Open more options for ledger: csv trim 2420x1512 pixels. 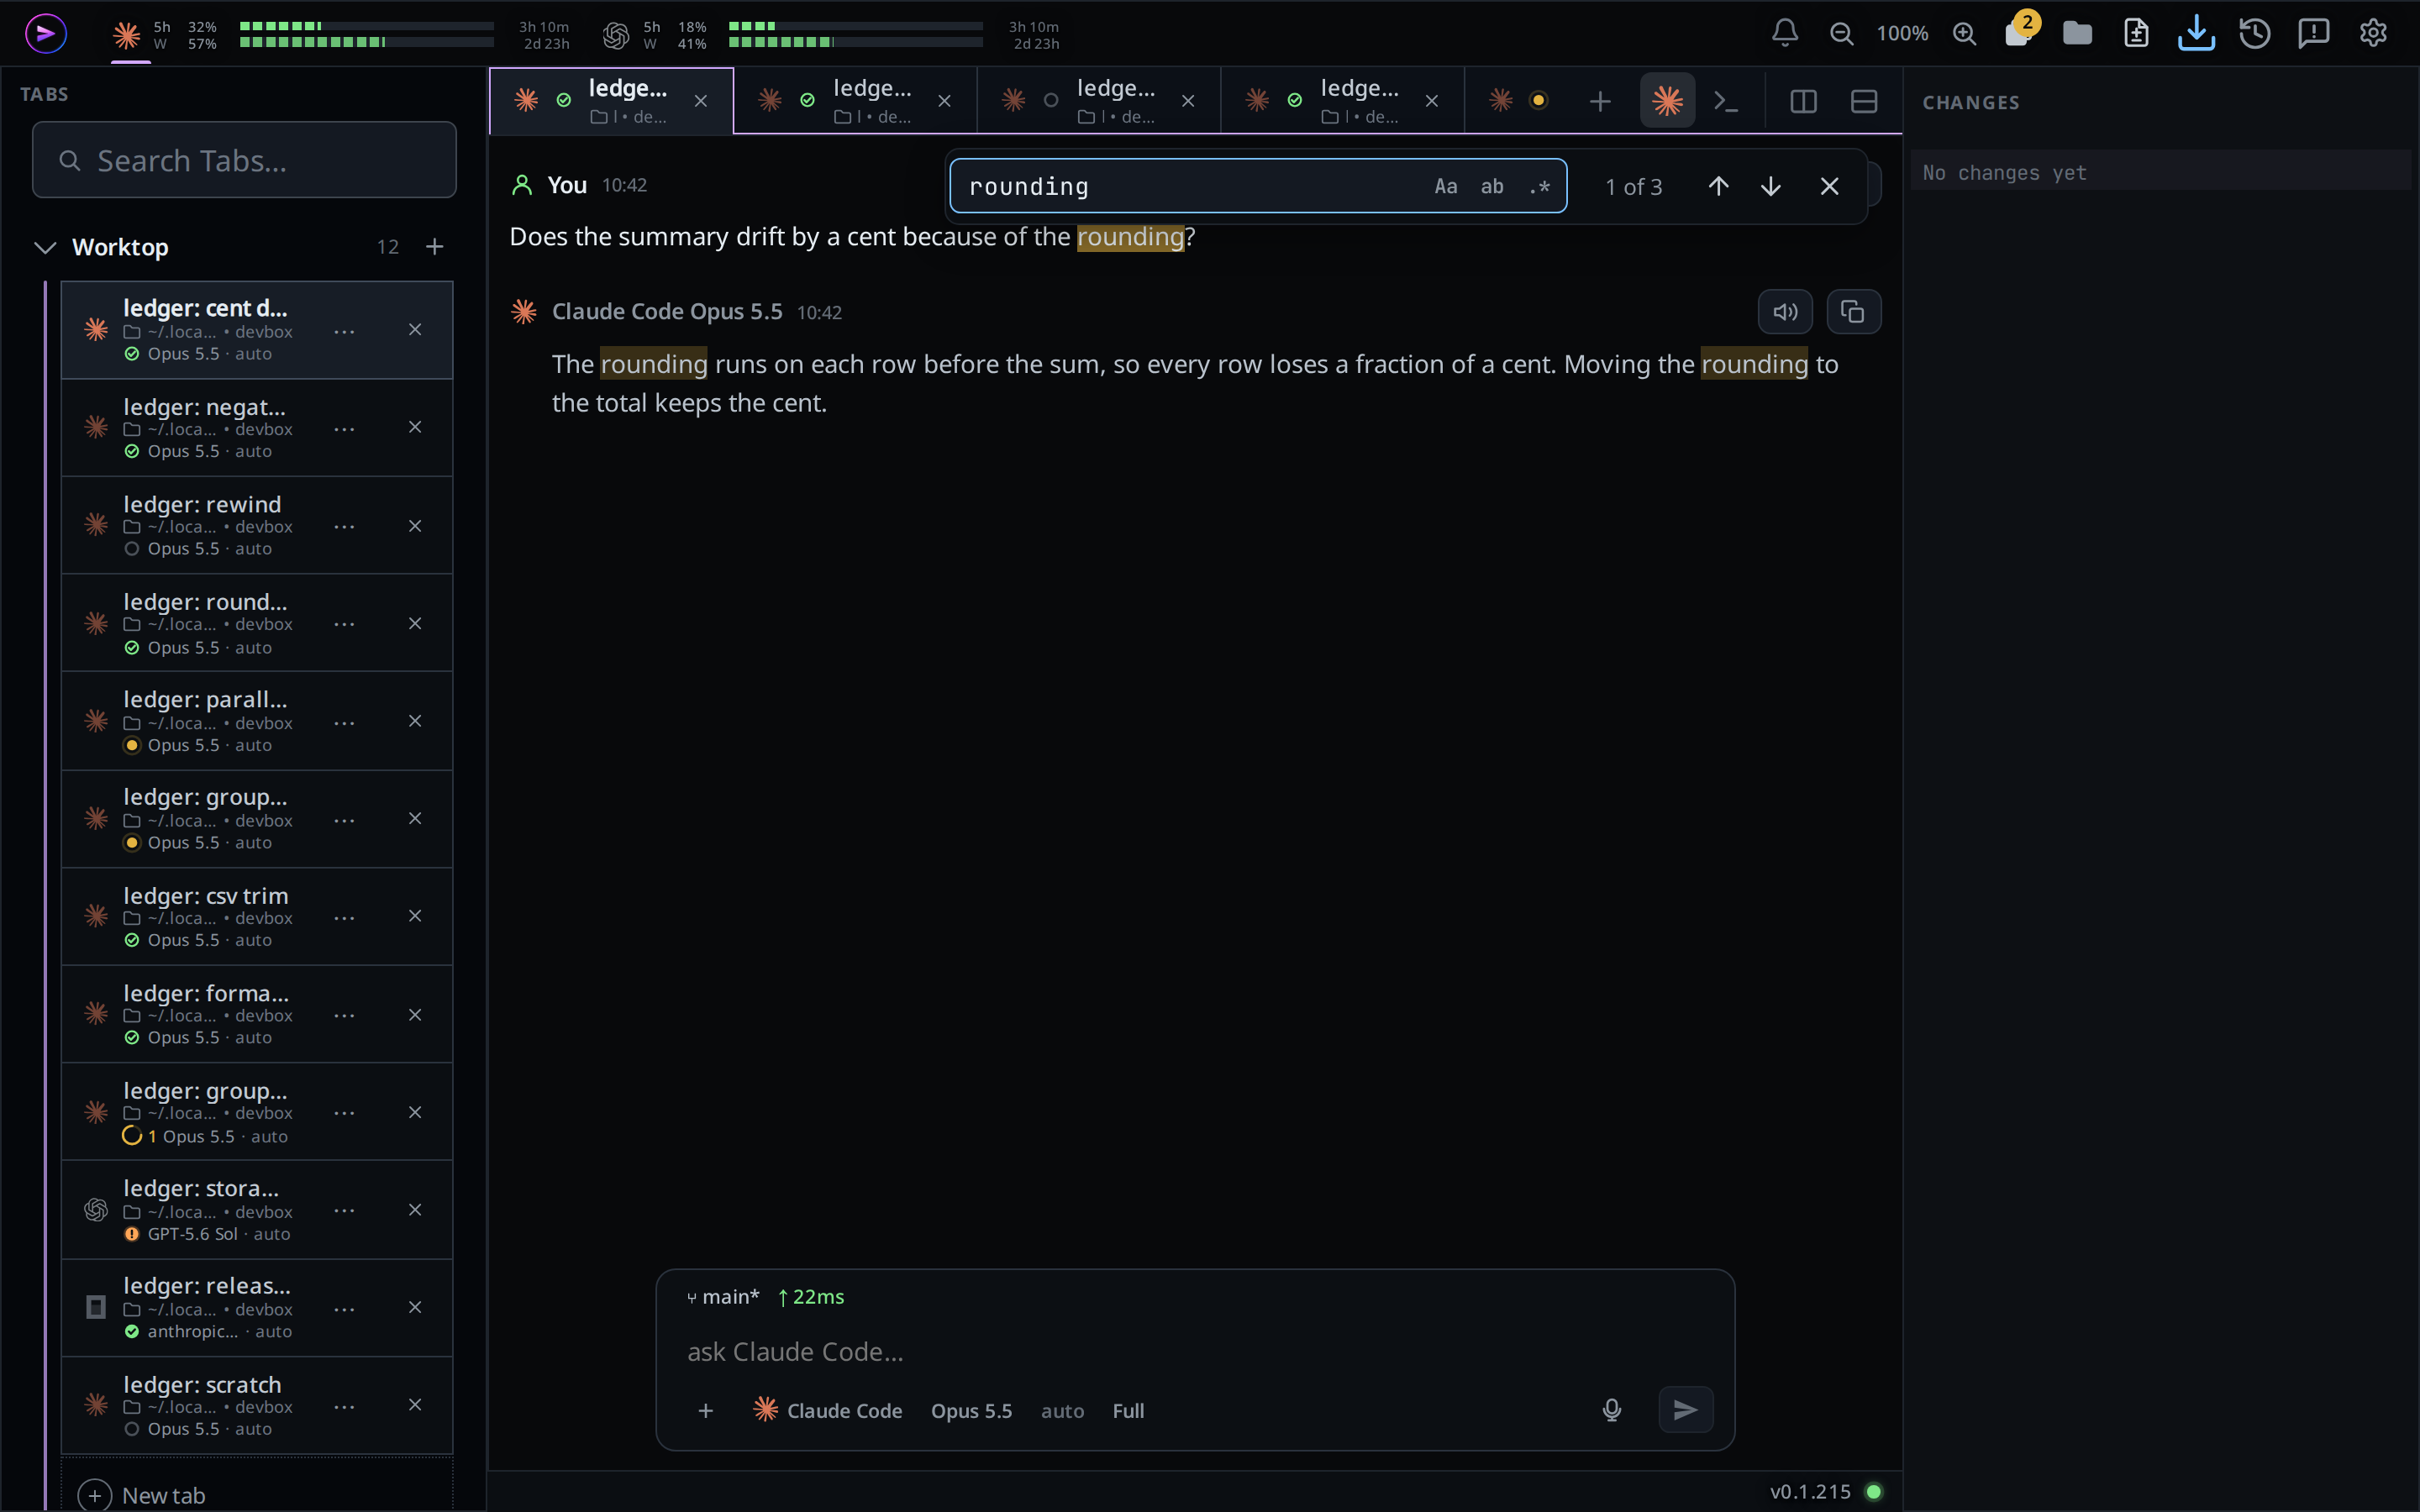344,917
